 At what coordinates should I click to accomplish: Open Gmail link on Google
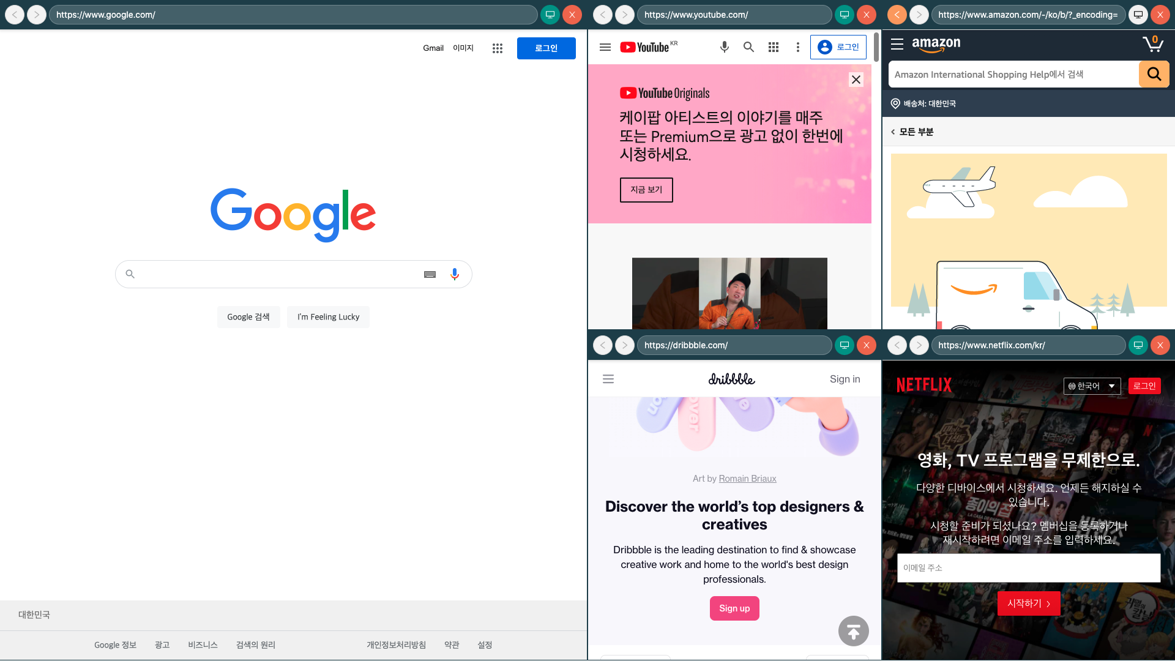point(433,48)
